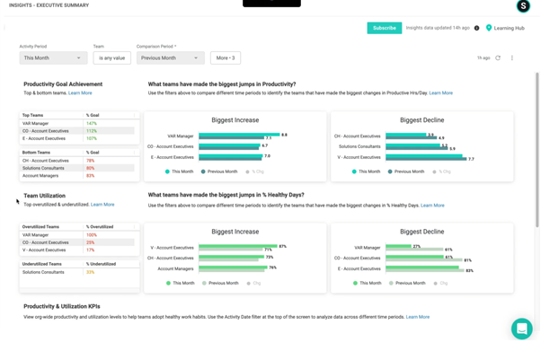The height and width of the screenshot is (342, 541).
Task: Expand the Activity Period This Month dropdown
Action: point(54,58)
